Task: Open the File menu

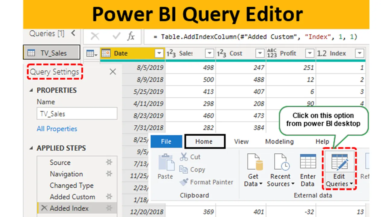Action: pos(166,142)
